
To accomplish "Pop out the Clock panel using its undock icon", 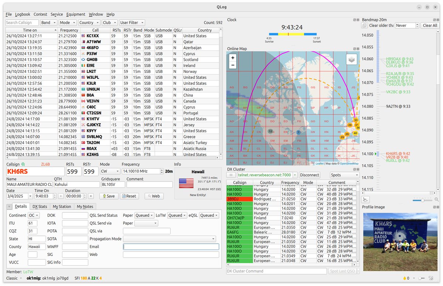I will pyautogui.click(x=354, y=20).
